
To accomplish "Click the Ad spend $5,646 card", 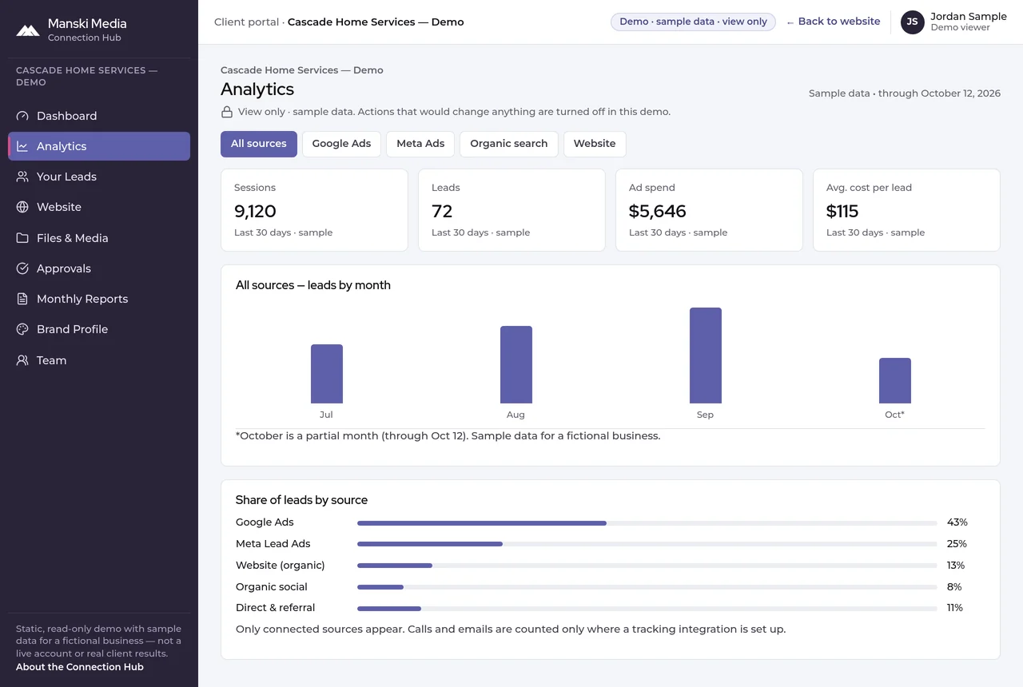I will pos(709,210).
